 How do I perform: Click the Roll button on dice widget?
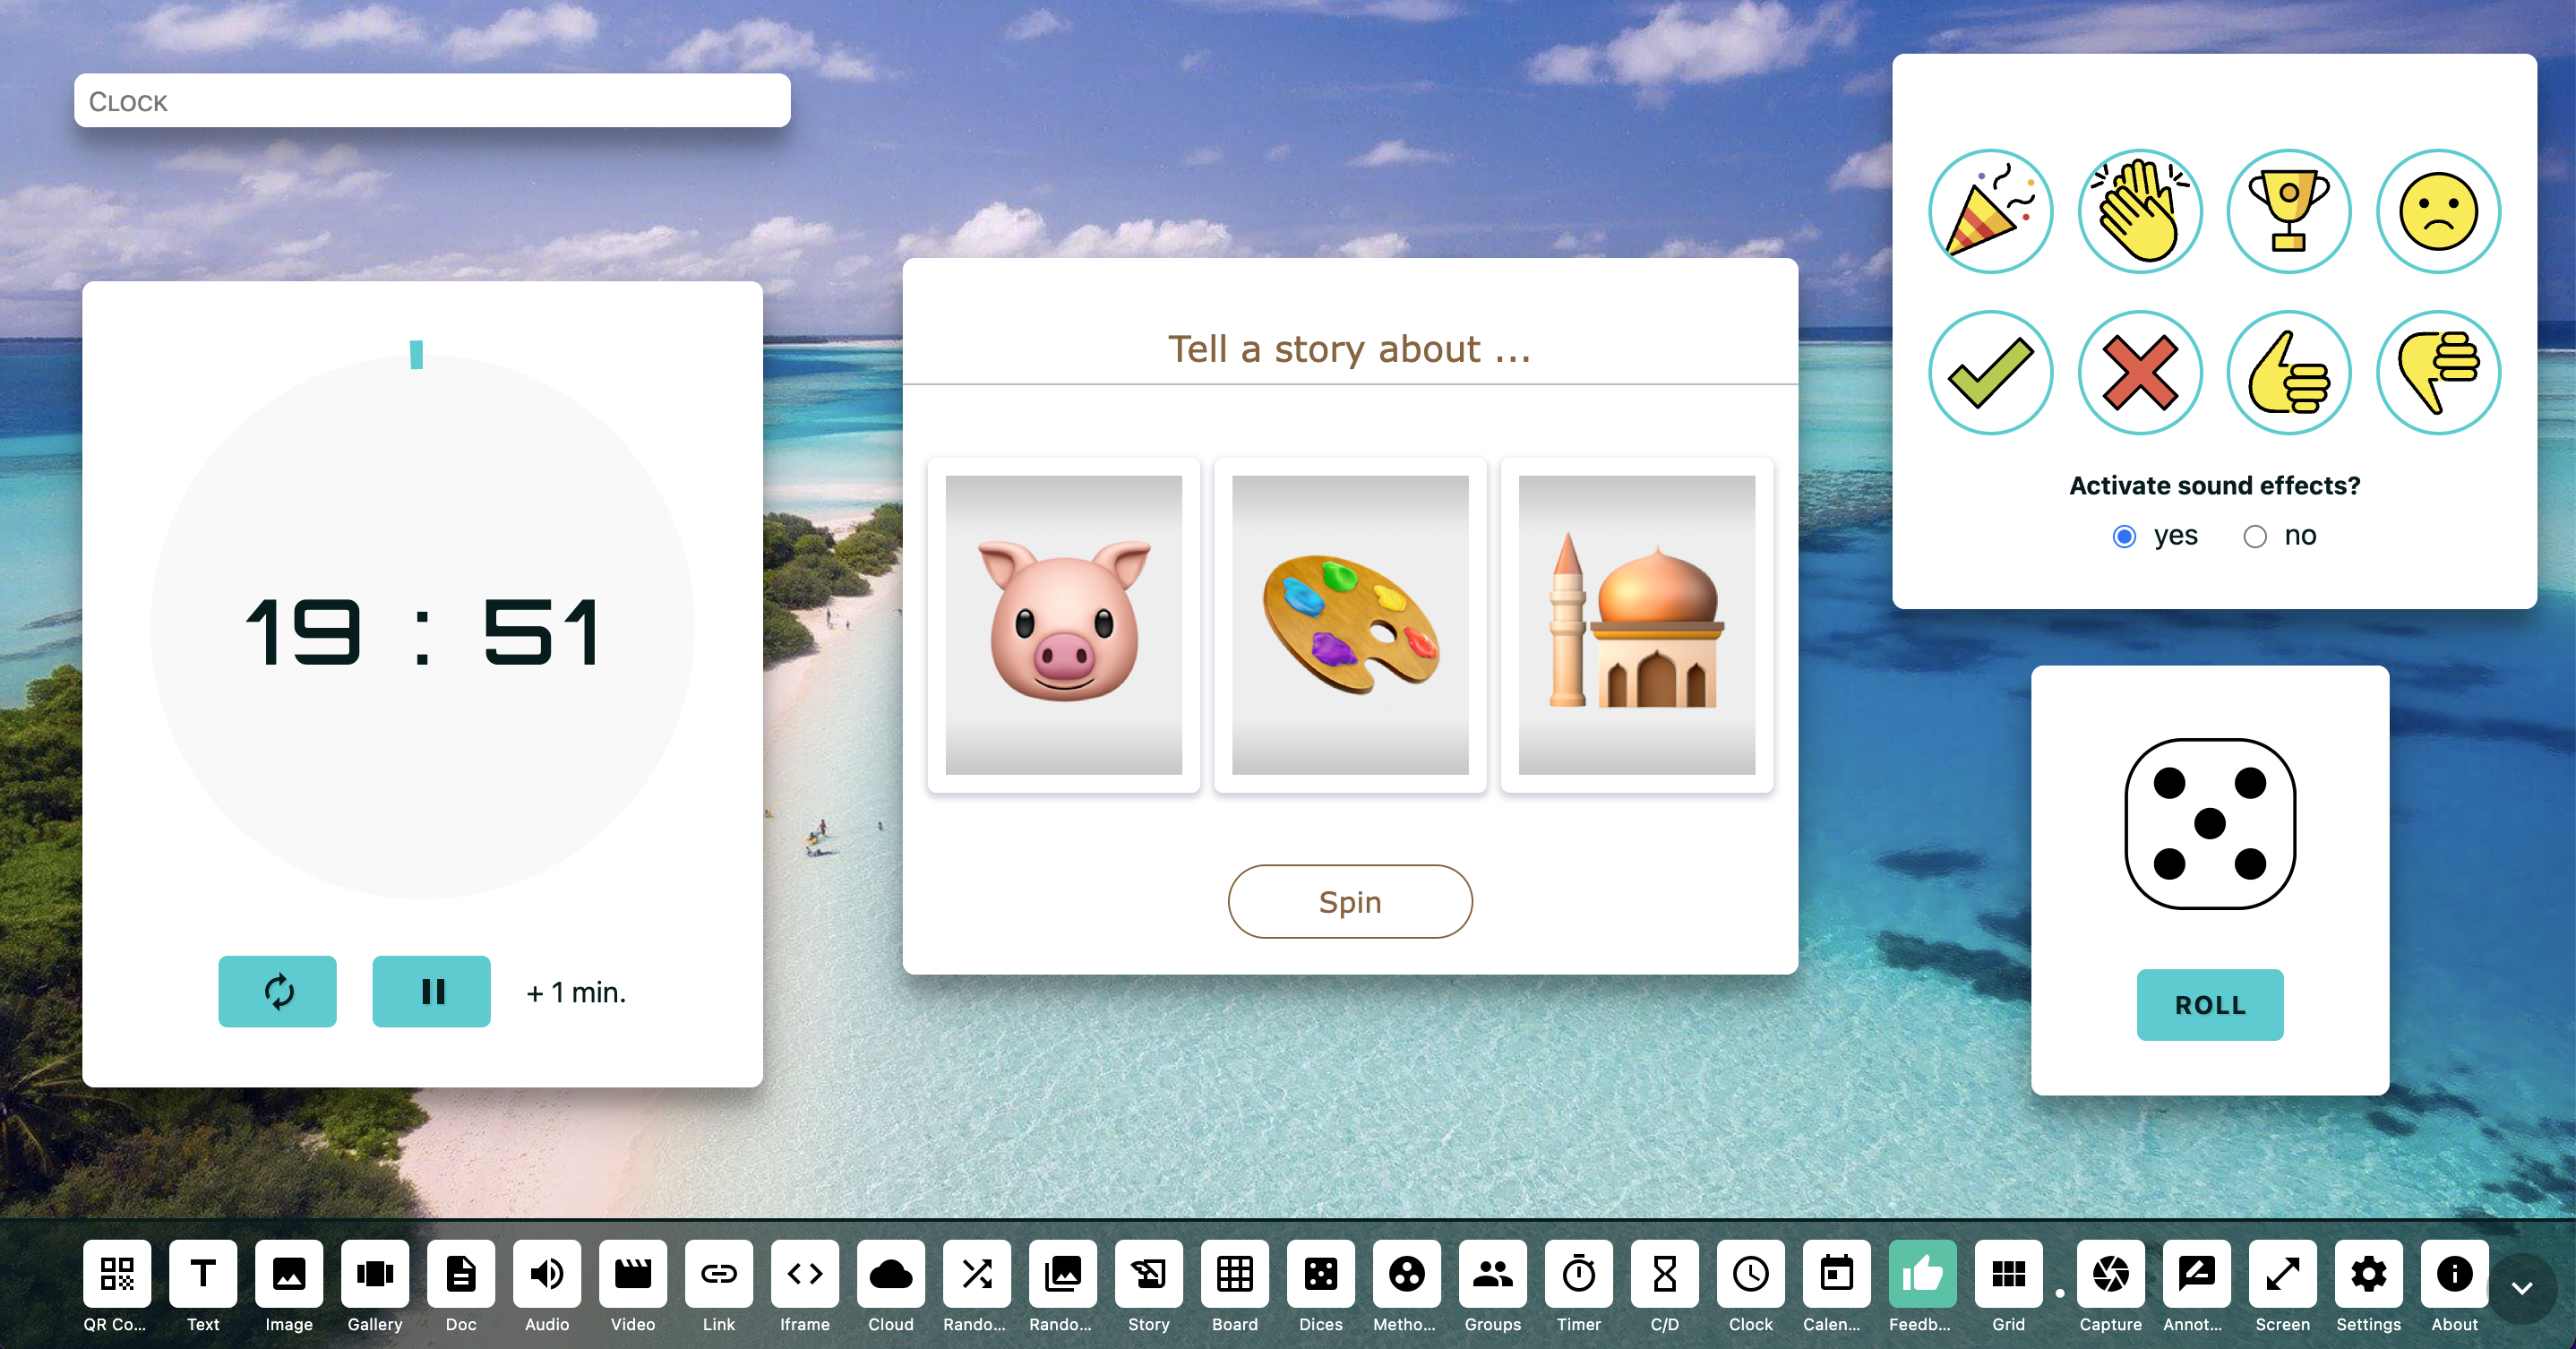tap(2208, 1003)
